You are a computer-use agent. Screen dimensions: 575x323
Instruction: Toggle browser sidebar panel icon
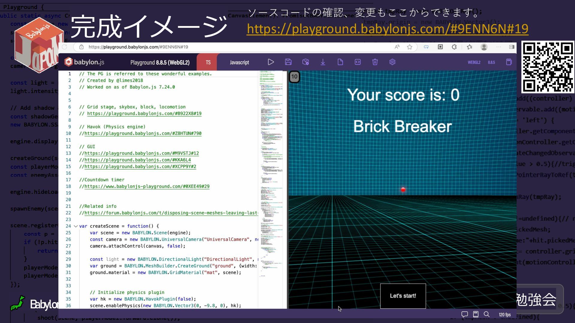[x=512, y=47]
